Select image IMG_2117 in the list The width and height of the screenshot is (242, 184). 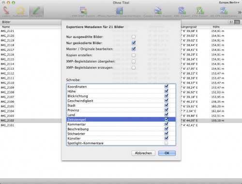pos(7,50)
